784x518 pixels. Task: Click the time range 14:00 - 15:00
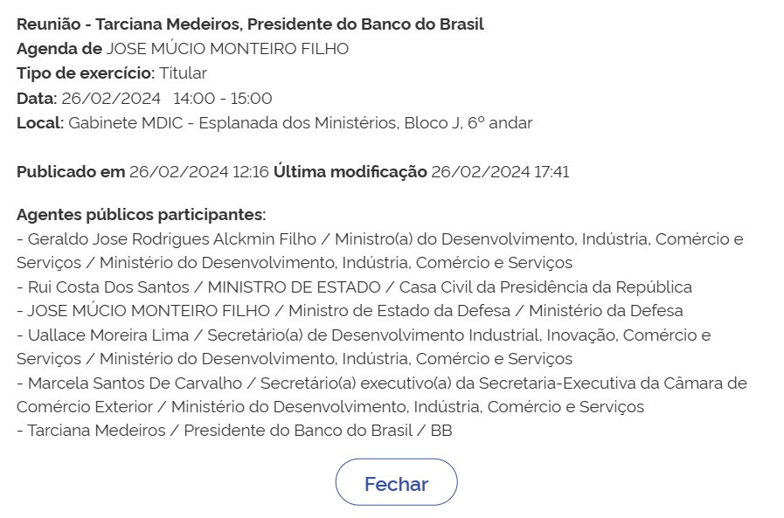pos(223,98)
